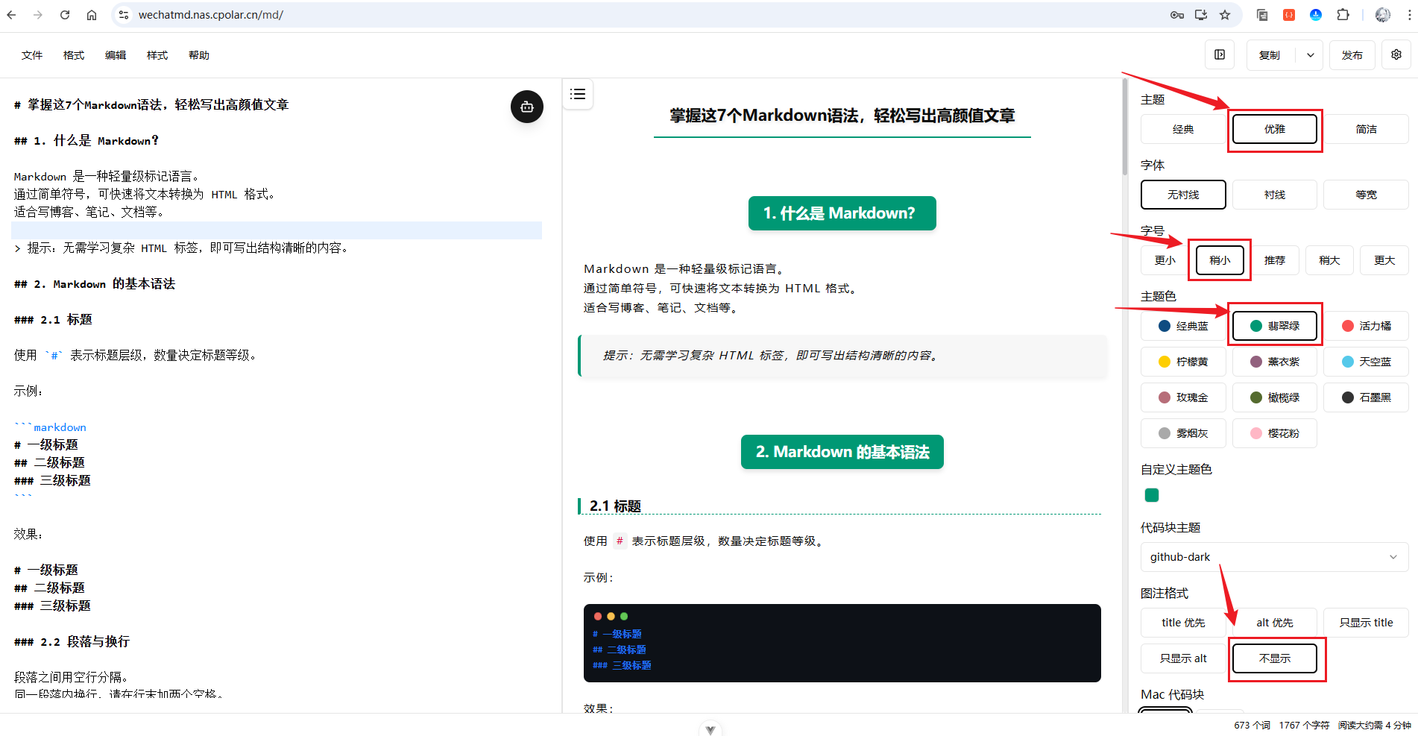This screenshot has height=736, width=1418.
Task: Set caption format to title 优先
Action: tap(1183, 623)
